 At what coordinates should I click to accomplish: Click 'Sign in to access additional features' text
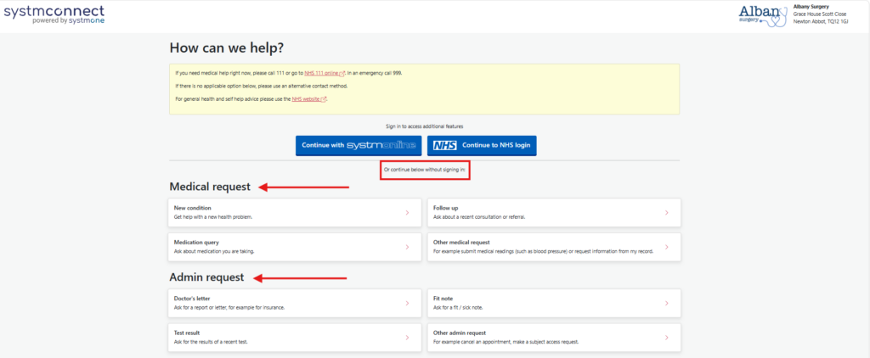(425, 126)
